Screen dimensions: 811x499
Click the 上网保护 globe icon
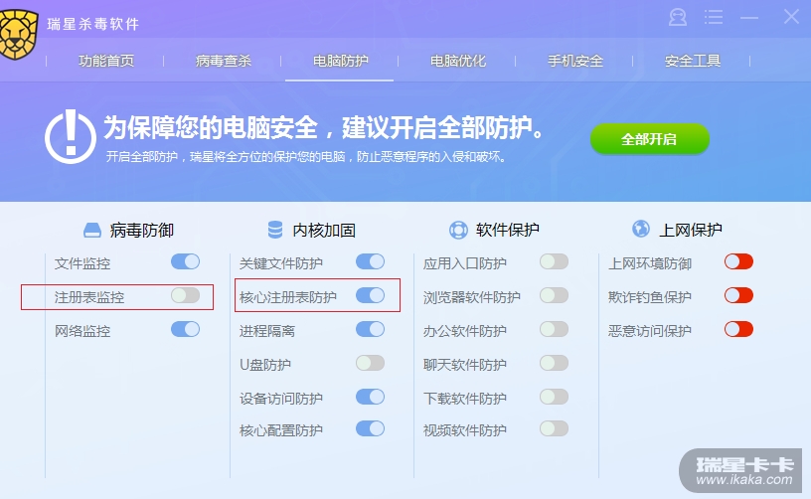coord(641,229)
